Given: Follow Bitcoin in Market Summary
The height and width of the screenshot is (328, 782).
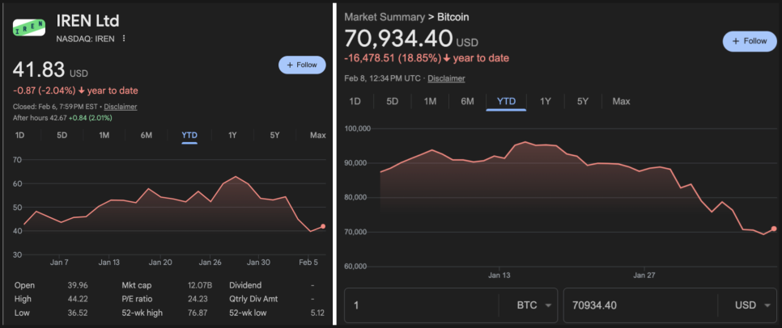Looking at the screenshot, I should (749, 41).
